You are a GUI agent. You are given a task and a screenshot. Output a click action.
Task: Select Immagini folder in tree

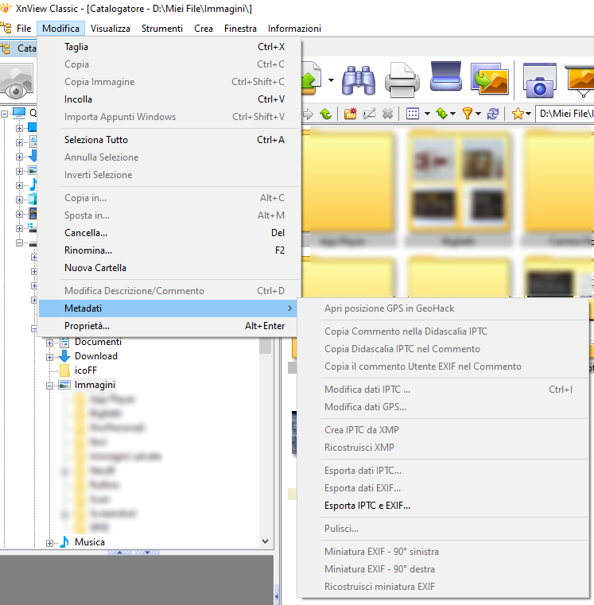tap(95, 385)
